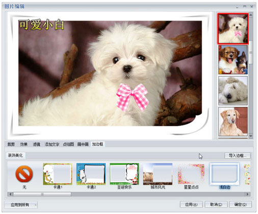Select the 星星点点 frame

click(x=191, y=174)
